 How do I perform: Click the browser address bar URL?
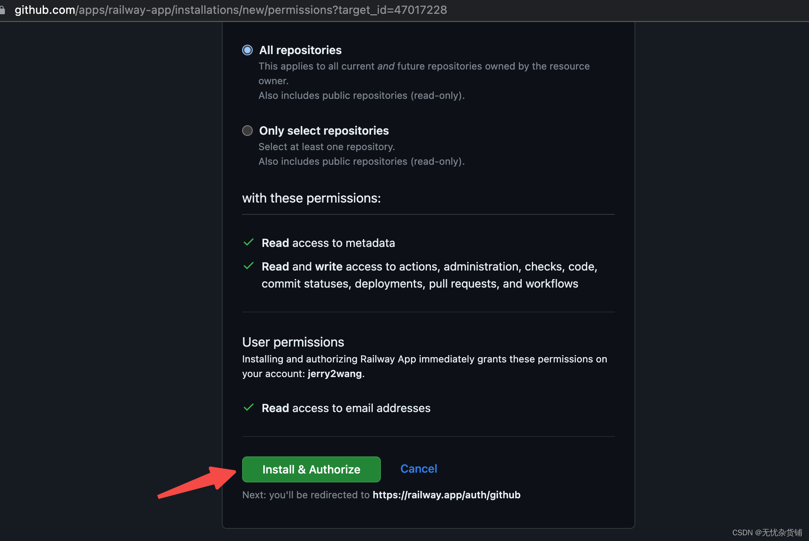tap(231, 10)
